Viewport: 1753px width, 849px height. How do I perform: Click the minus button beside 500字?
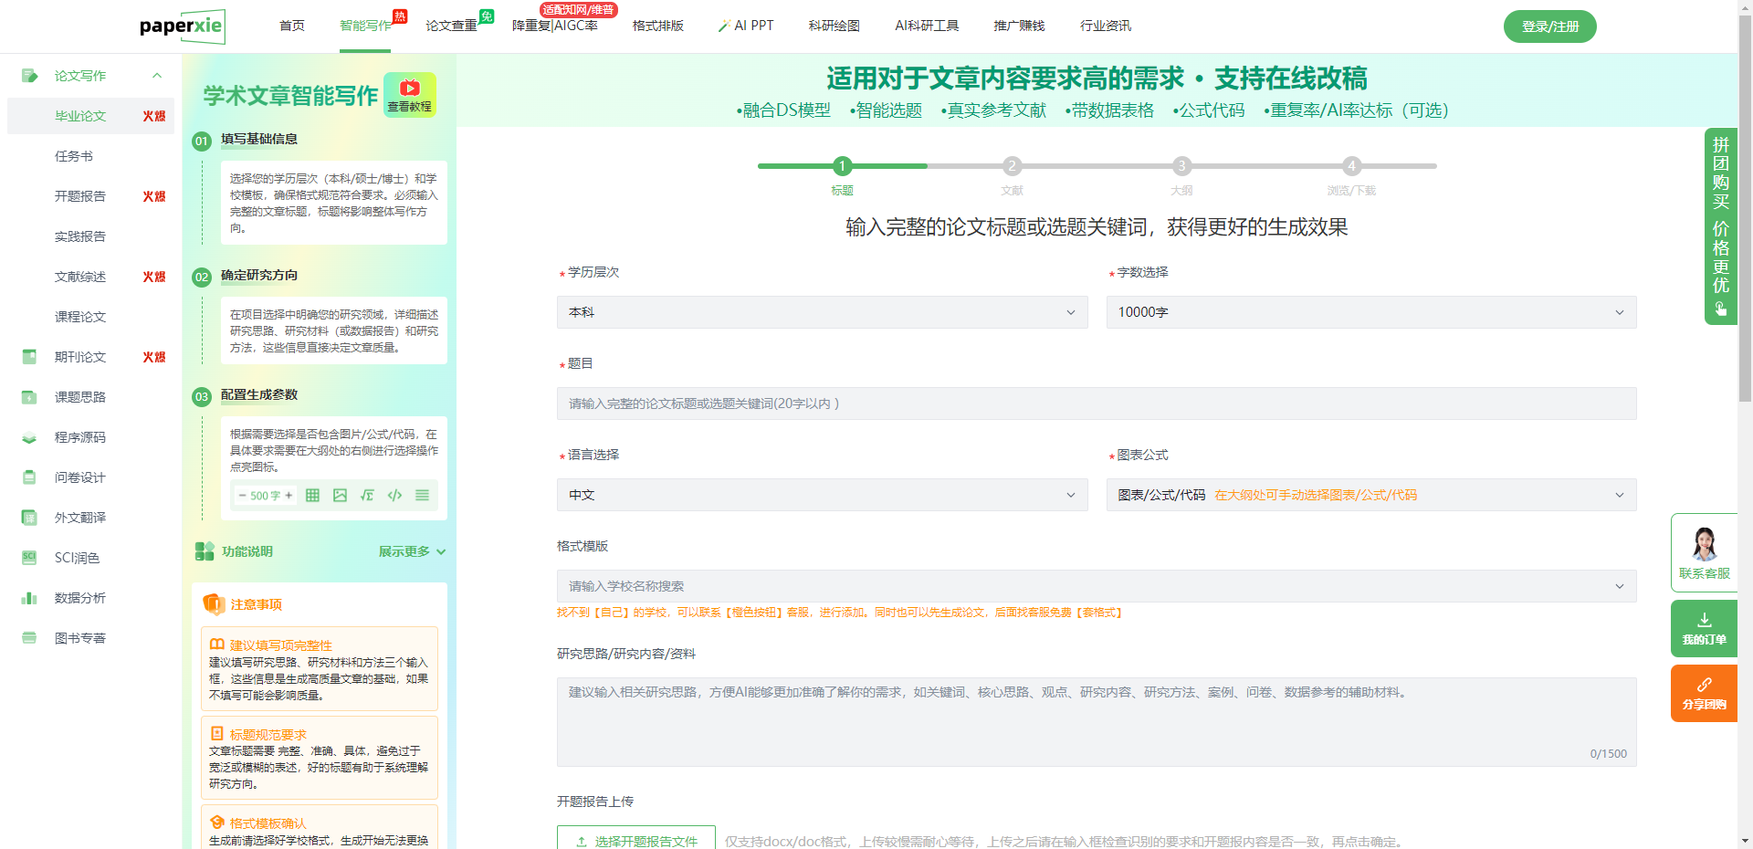pyautogui.click(x=242, y=496)
